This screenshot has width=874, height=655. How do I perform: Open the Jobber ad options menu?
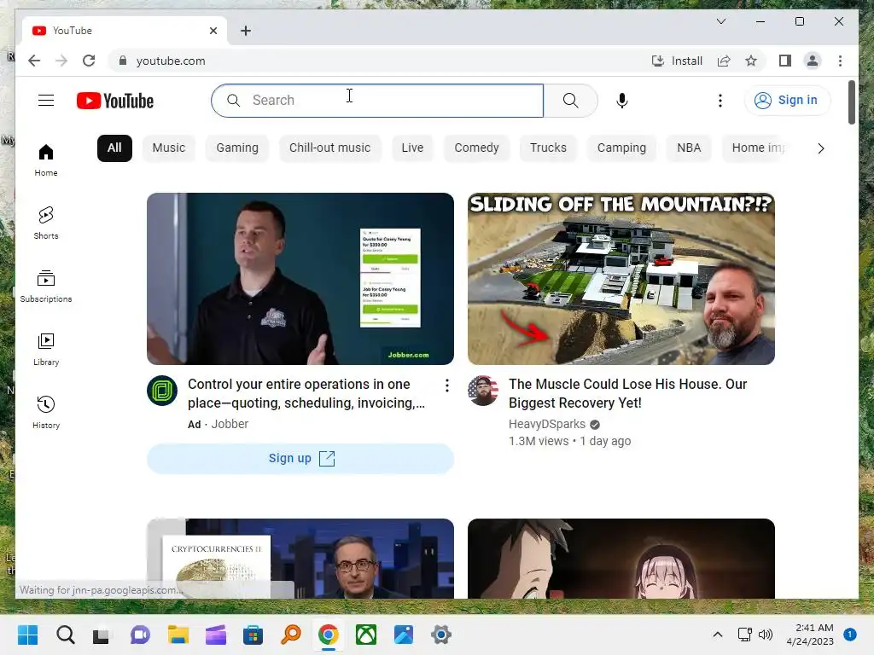(x=447, y=385)
